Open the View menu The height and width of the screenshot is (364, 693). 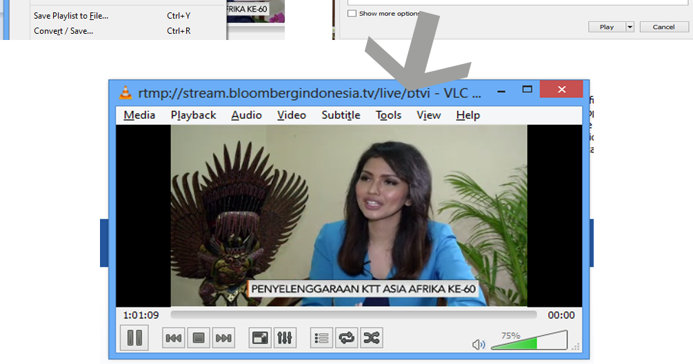pyautogui.click(x=428, y=115)
